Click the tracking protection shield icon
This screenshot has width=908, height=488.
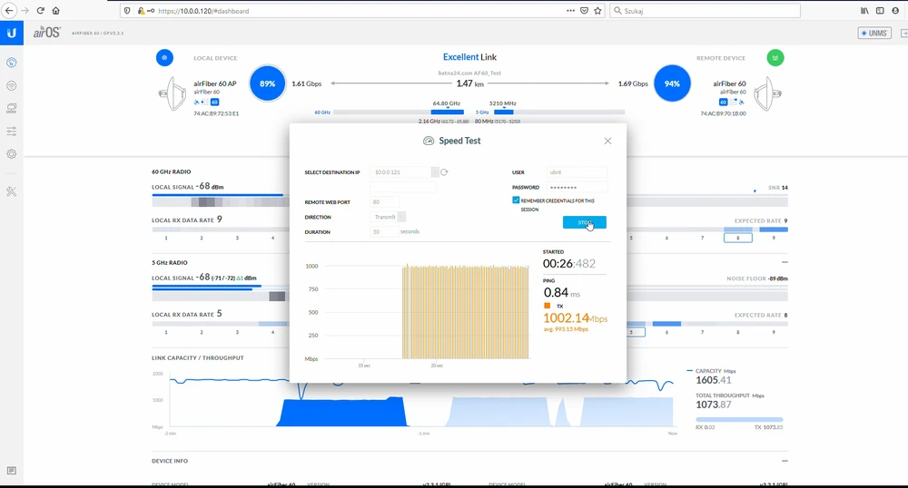[127, 10]
